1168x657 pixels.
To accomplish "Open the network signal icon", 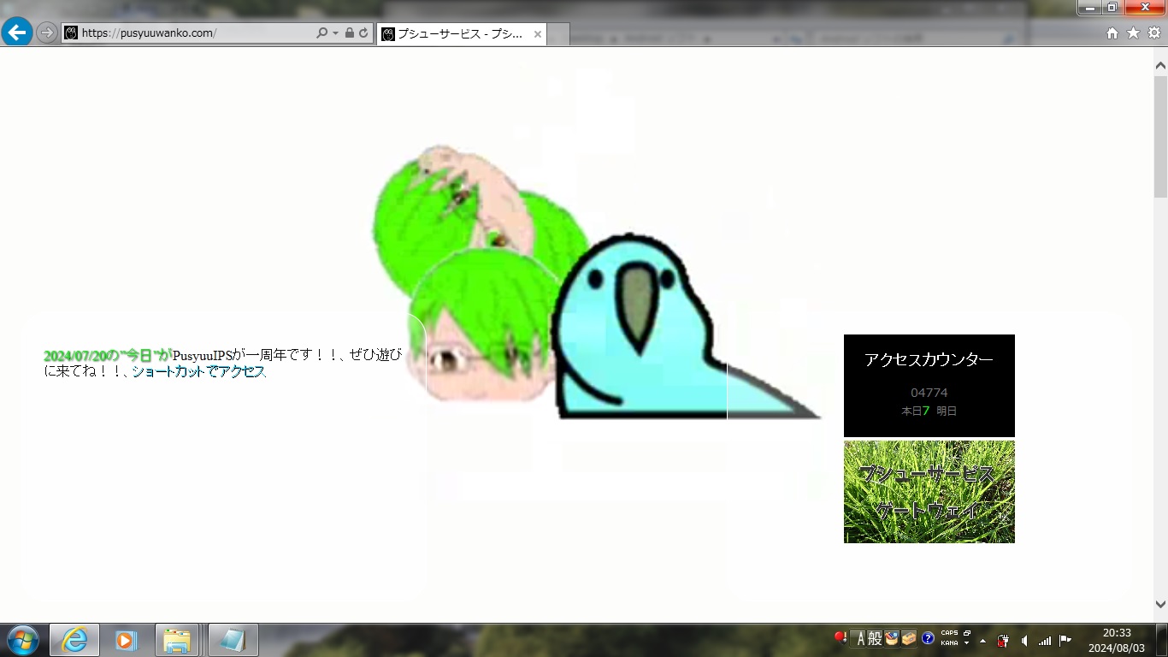I will 1045,640.
